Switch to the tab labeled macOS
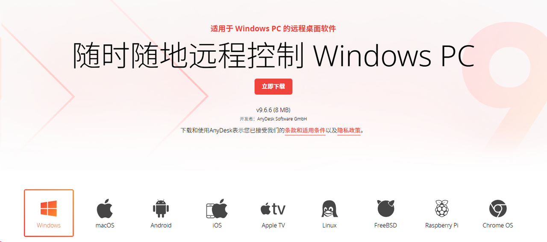Viewport: 547px width, 242px height. coord(105,213)
